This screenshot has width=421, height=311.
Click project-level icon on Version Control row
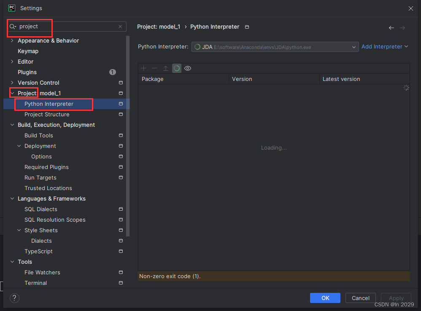[121, 83]
